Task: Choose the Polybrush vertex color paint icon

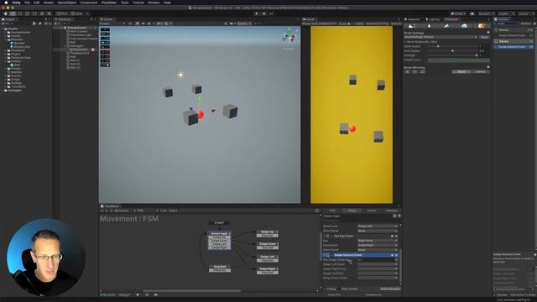Action: click(x=446, y=26)
